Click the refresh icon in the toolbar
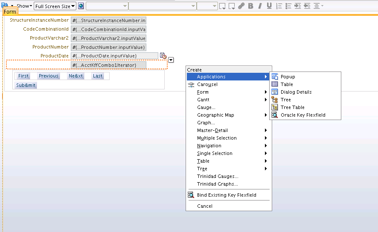Viewport: 378px width, 232px height. [x=4, y=5]
